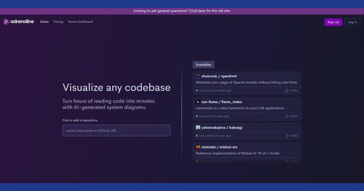Screen dimensions: 364x191
Task: Click the adrenaline wordmark text
Action: click(x=22, y=22)
